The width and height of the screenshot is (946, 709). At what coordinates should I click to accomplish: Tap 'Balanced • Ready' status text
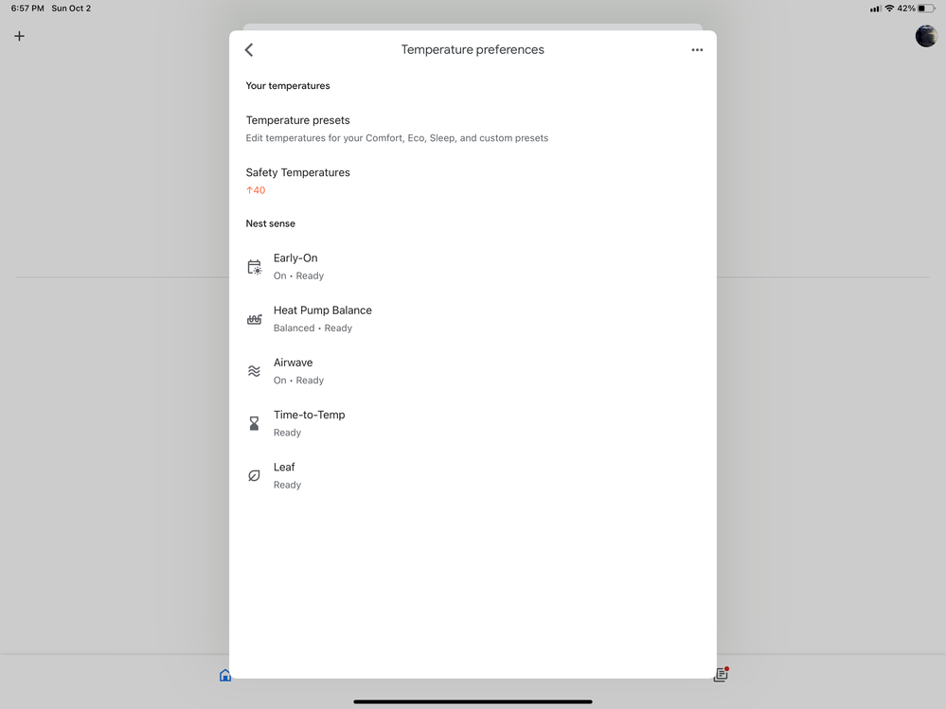(312, 328)
